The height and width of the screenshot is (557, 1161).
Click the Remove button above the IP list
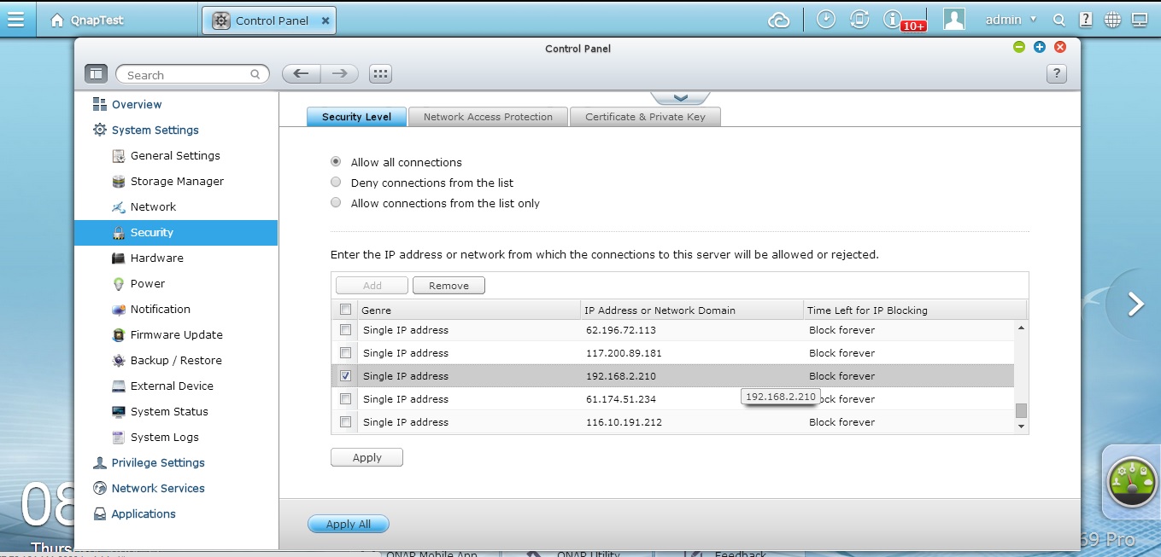tap(449, 285)
